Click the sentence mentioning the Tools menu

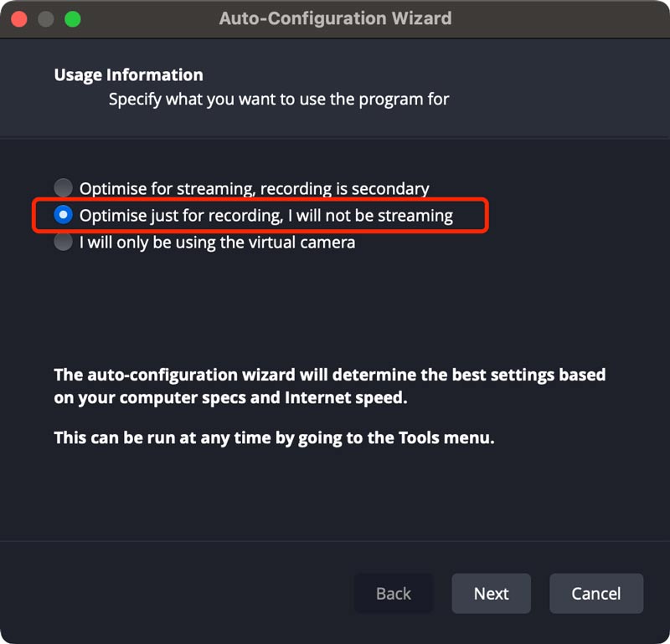point(274,437)
